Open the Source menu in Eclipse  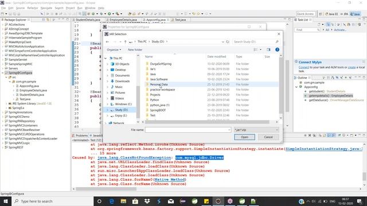(20, 8)
